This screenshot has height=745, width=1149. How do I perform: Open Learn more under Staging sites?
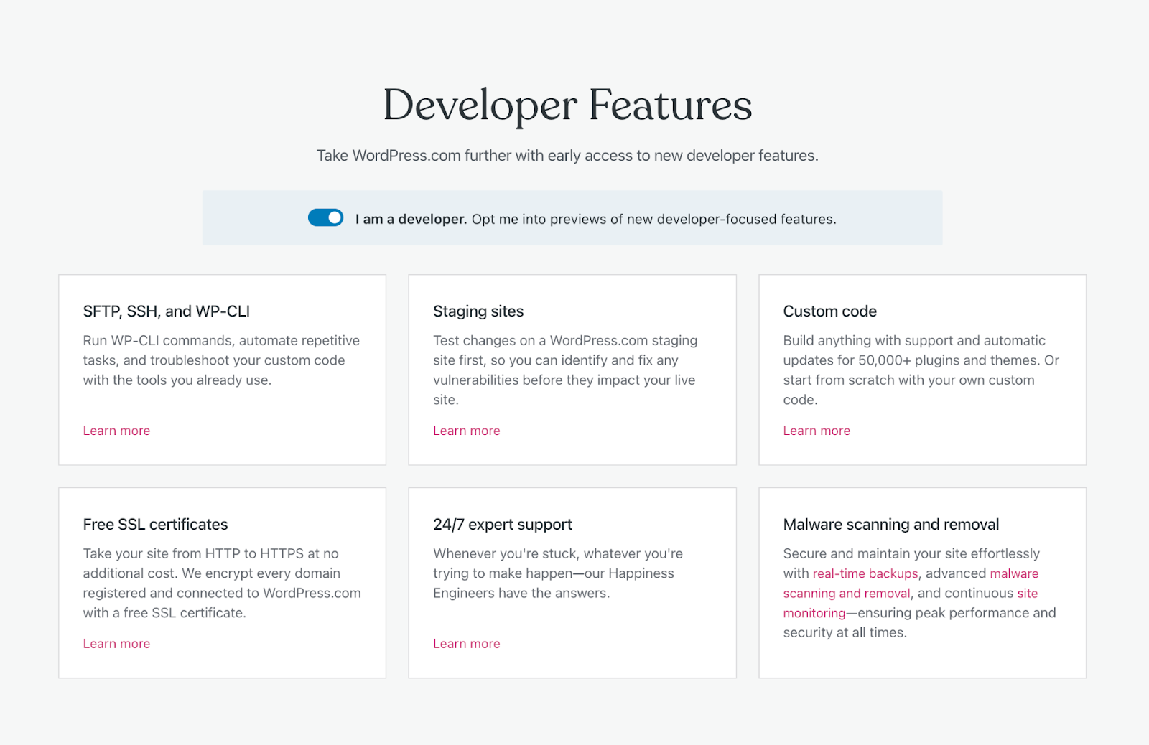pos(466,430)
